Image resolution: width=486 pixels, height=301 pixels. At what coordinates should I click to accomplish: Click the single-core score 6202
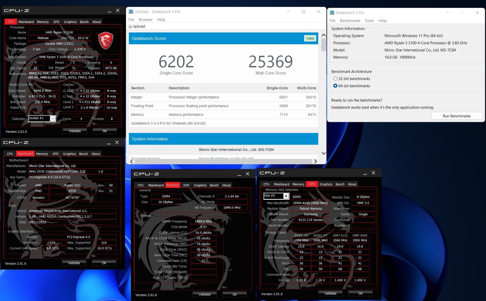tap(176, 62)
